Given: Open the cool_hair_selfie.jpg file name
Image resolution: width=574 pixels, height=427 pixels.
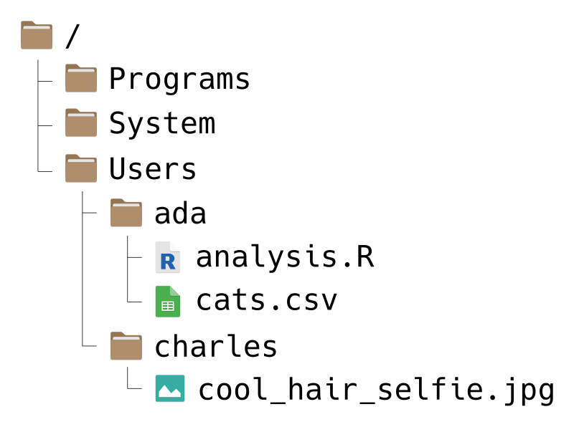Looking at the screenshot, I should (x=376, y=390).
